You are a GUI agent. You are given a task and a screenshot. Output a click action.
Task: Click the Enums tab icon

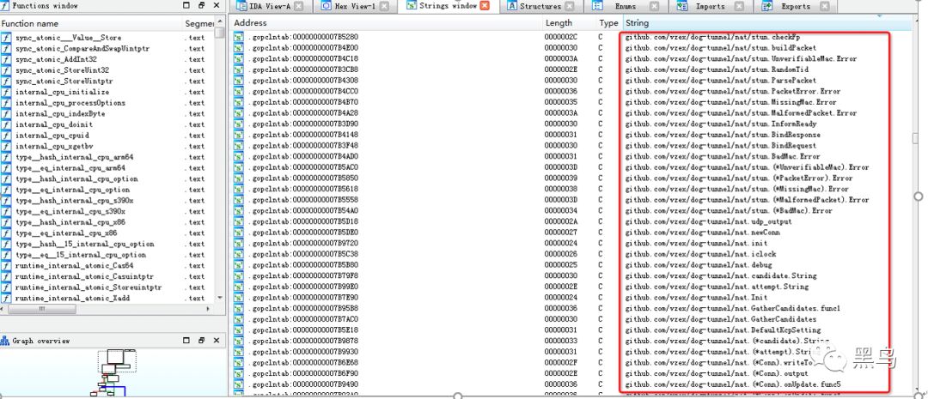coord(598,6)
